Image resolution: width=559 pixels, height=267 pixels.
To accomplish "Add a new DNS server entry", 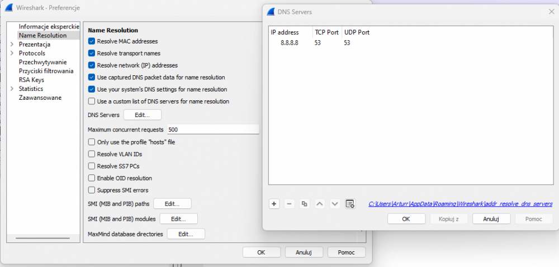I will [x=274, y=204].
